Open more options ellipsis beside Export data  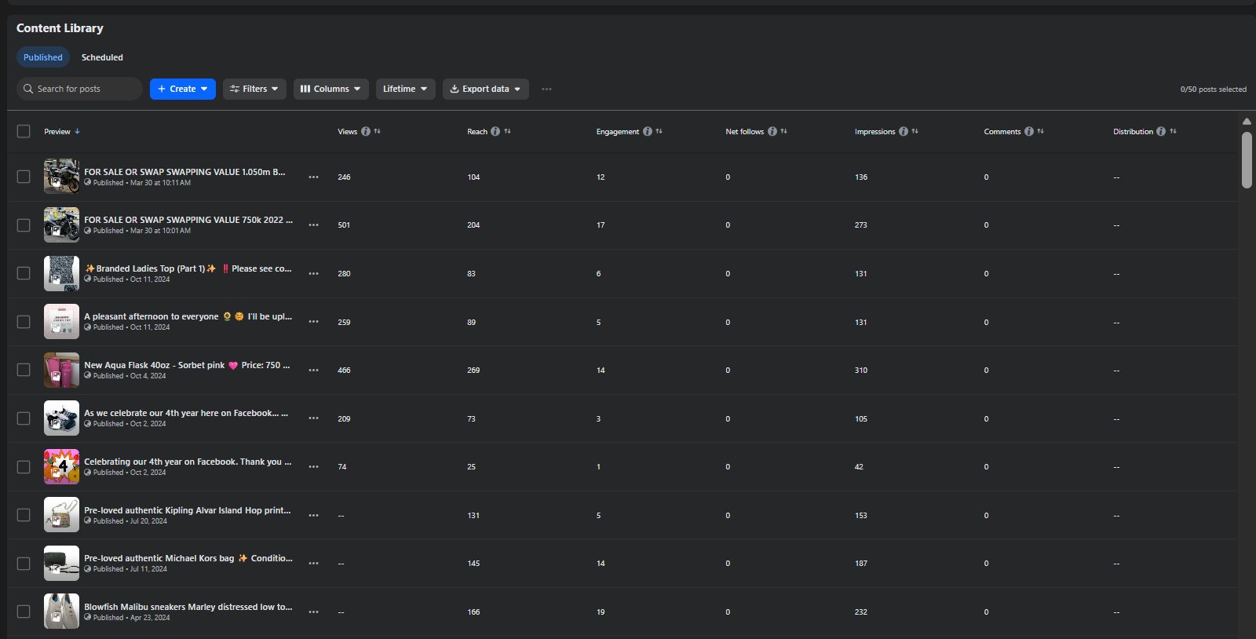click(x=546, y=89)
